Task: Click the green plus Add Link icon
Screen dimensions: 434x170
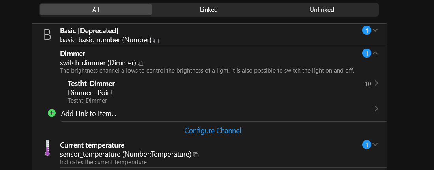Action: (x=52, y=113)
